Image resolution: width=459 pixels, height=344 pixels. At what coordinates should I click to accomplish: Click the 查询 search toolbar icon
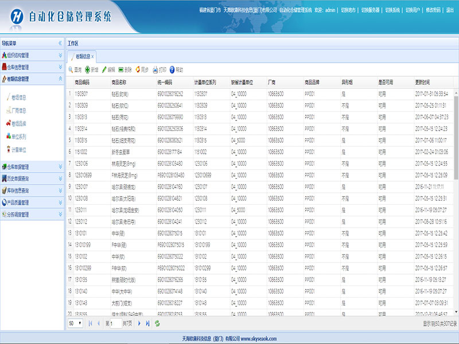(x=70, y=69)
